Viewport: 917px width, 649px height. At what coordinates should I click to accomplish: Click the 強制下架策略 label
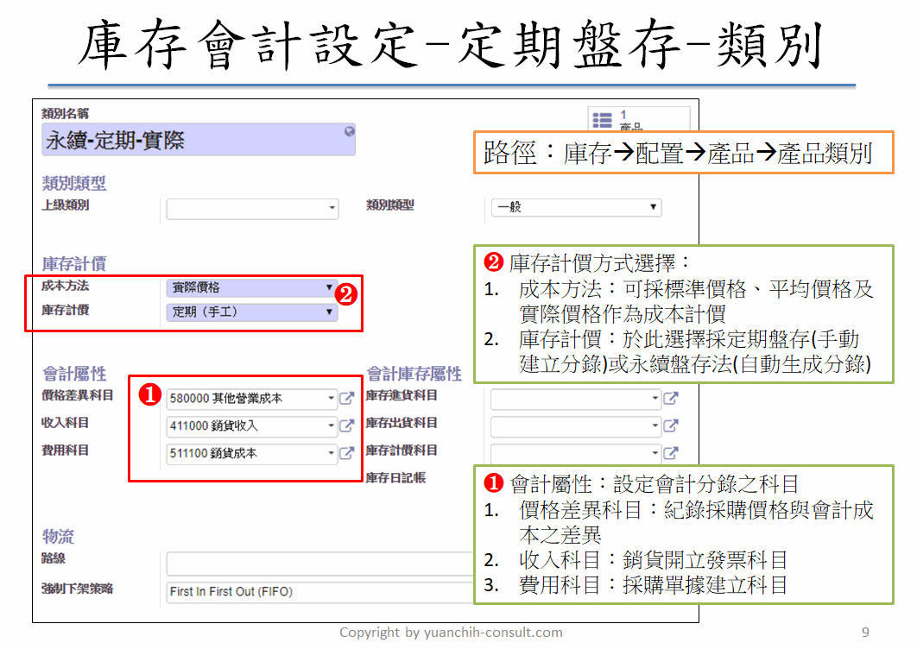(77, 589)
